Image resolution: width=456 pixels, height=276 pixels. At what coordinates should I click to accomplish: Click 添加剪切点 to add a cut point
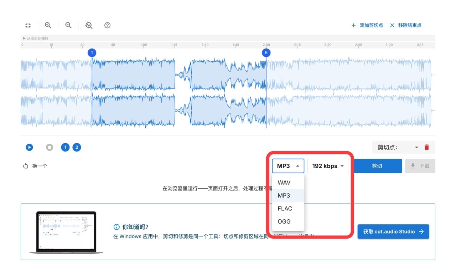click(x=367, y=25)
